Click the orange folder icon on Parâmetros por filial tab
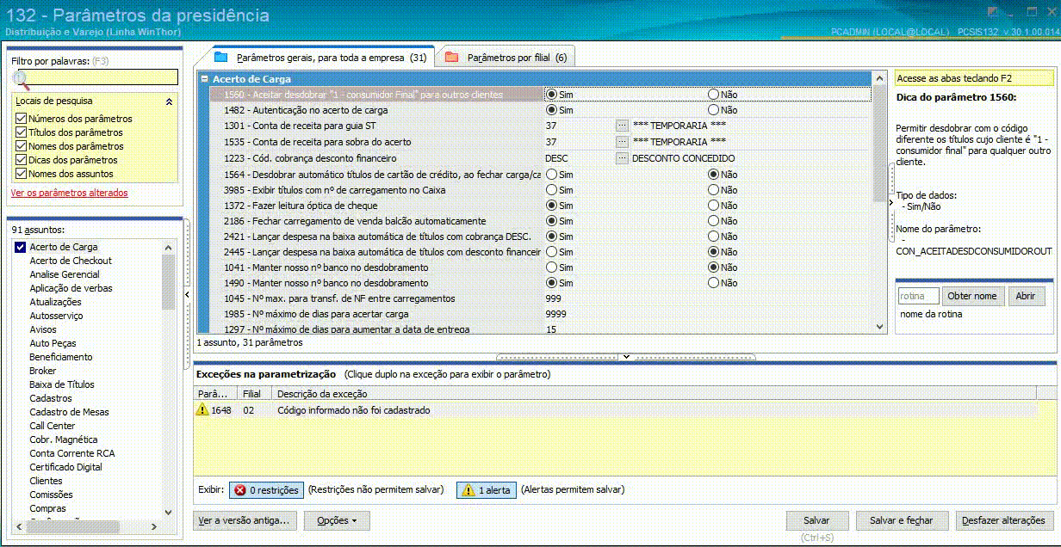The image size is (1061, 547). (x=451, y=58)
